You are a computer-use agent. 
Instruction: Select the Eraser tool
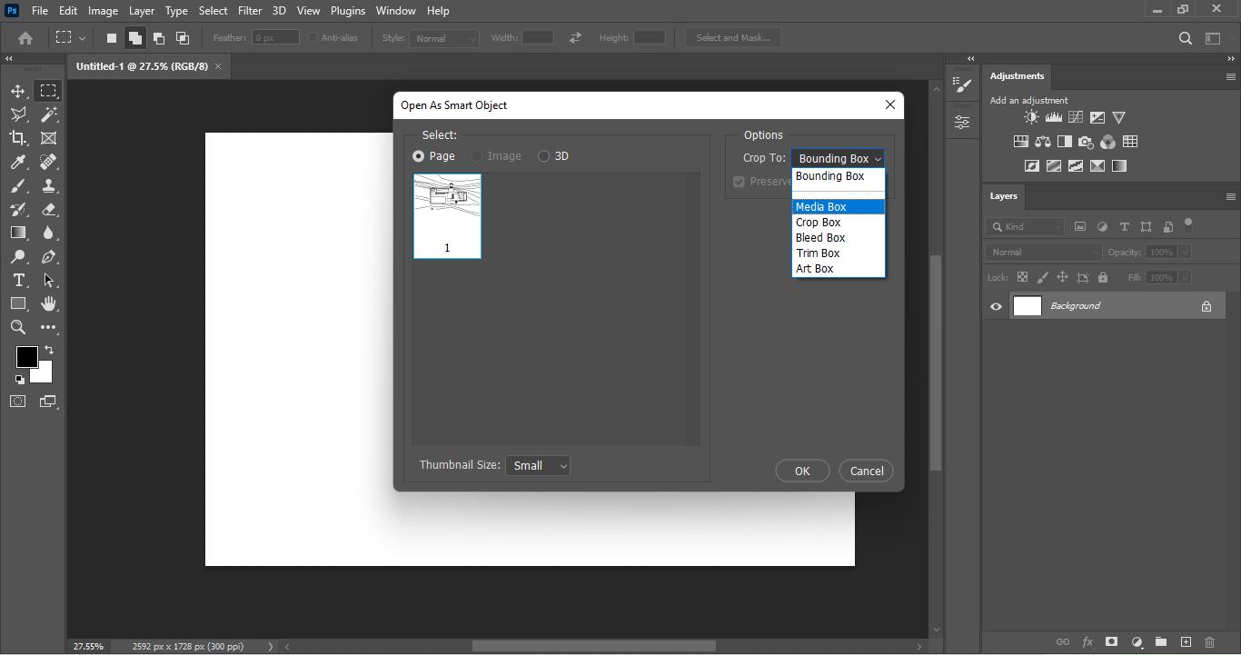click(48, 209)
